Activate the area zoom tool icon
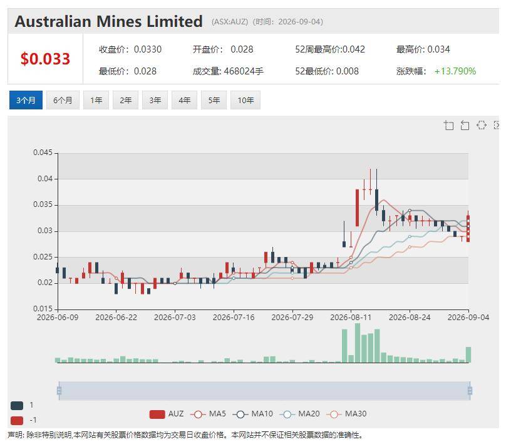The image size is (511, 447). [x=449, y=125]
